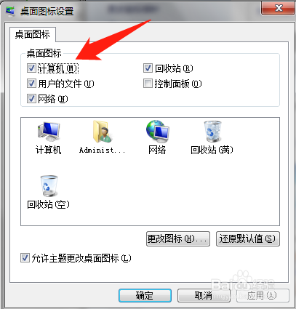Click the Administ... label under folder icon
The width and height of the screenshot is (296, 309).
[102, 150]
